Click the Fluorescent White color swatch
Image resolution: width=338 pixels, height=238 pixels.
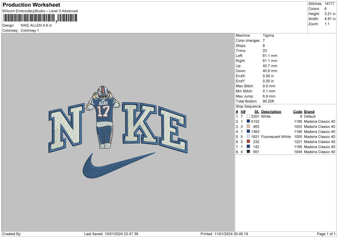[248, 136]
